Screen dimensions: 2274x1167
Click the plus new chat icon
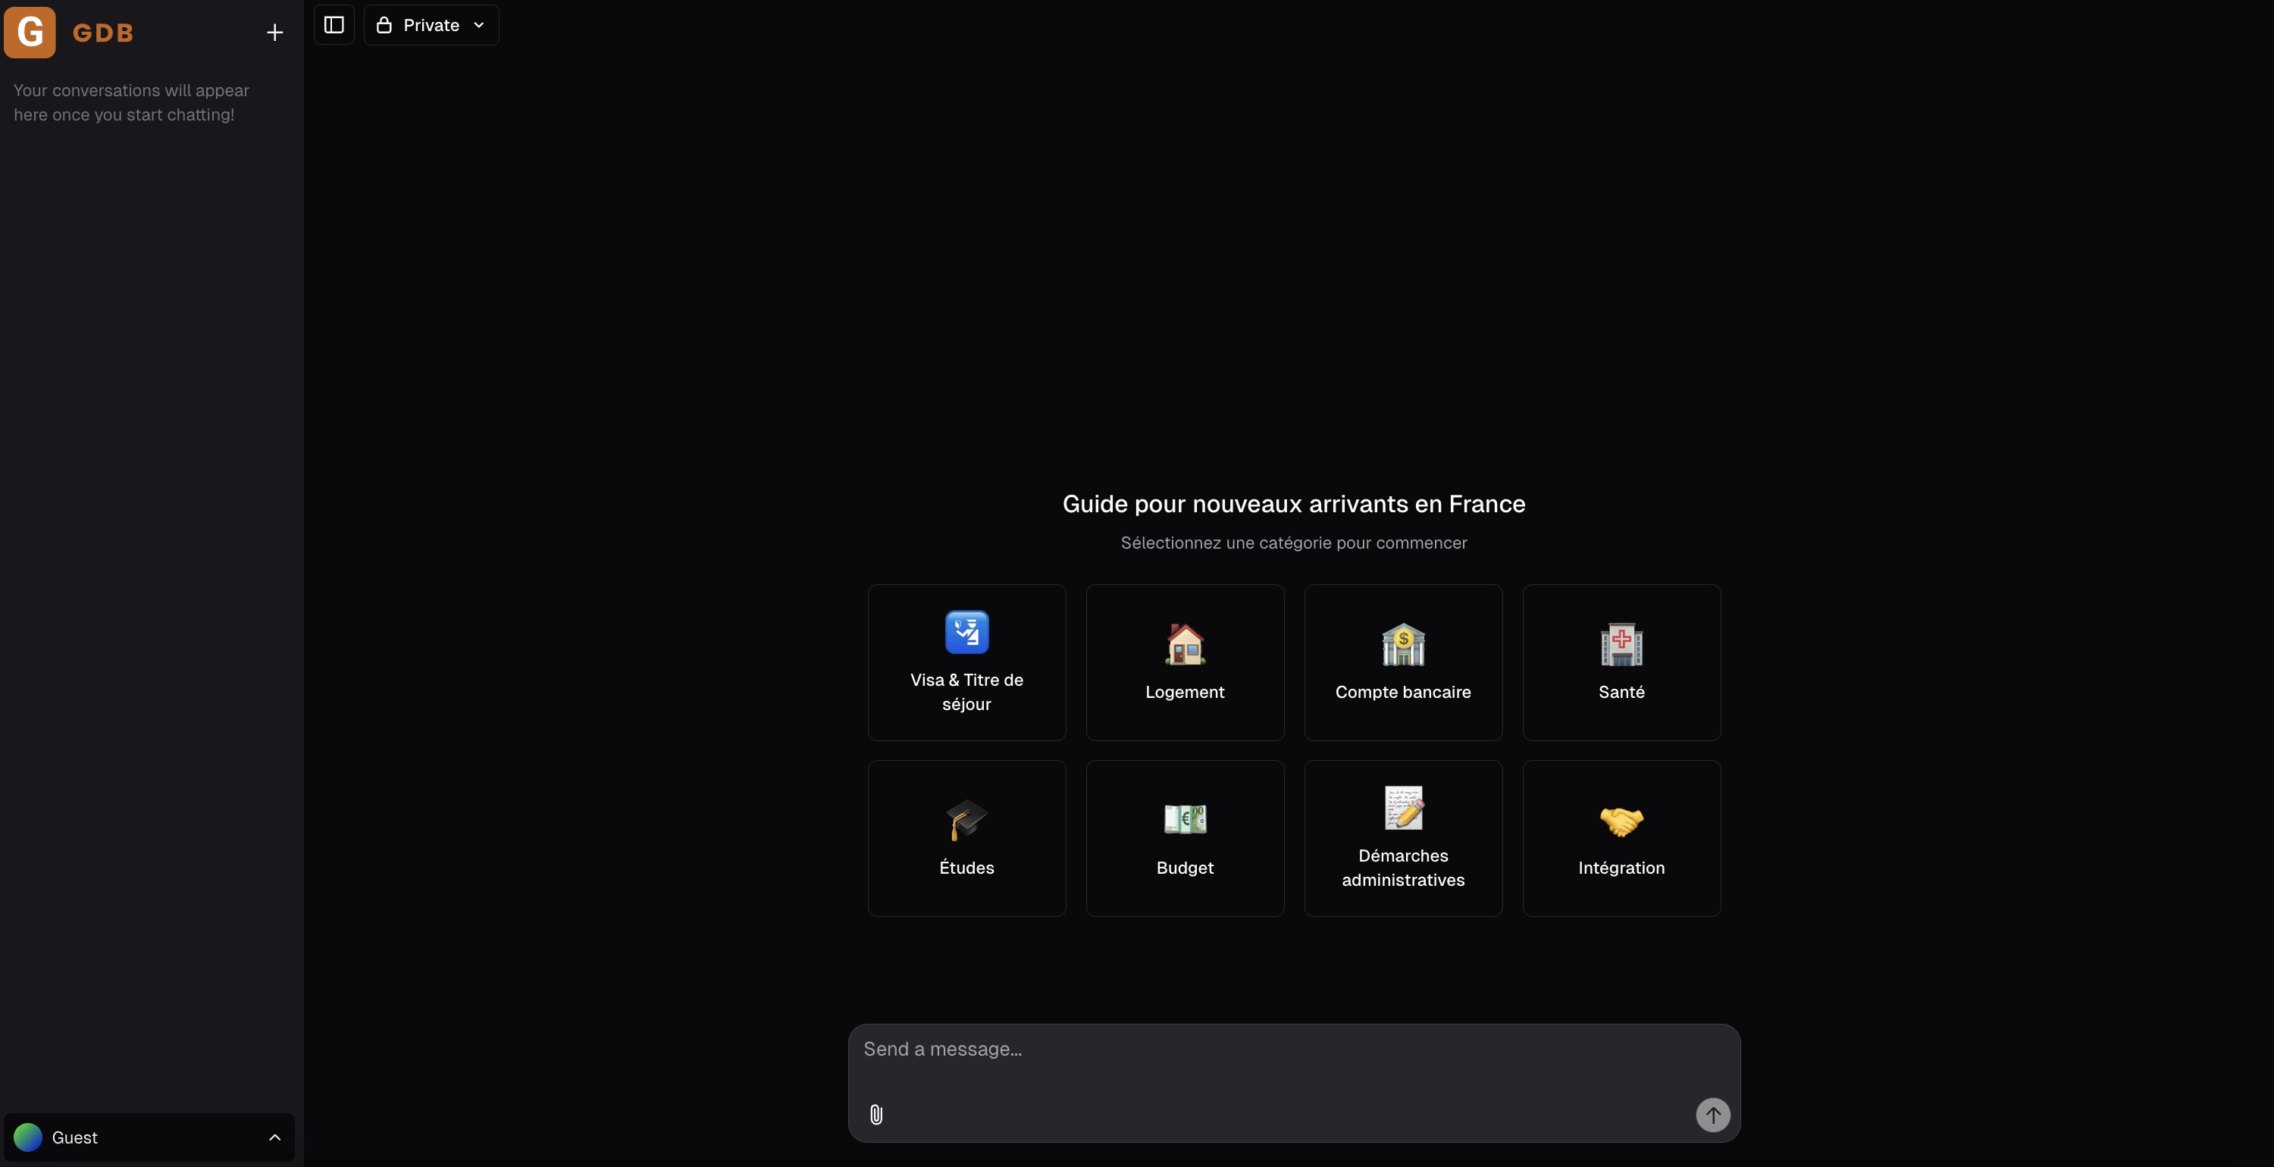coord(274,33)
